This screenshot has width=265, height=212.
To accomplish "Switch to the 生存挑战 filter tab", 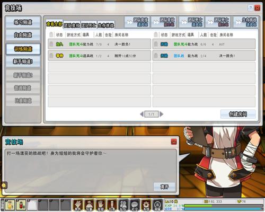I will (106, 25).
